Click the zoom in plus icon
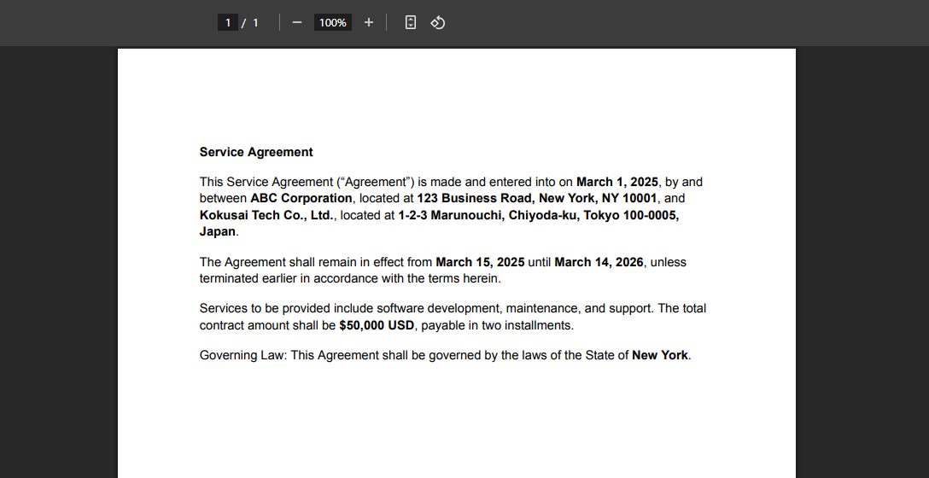929x478 pixels. [x=369, y=22]
